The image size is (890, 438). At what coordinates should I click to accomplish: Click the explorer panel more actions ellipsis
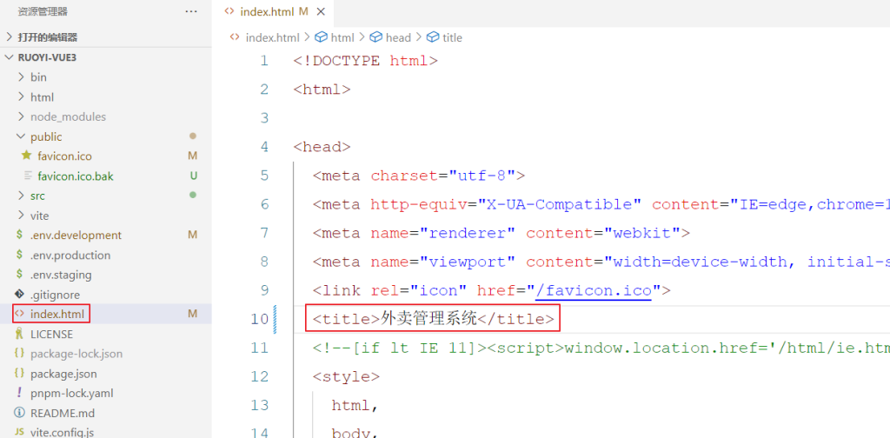191,11
